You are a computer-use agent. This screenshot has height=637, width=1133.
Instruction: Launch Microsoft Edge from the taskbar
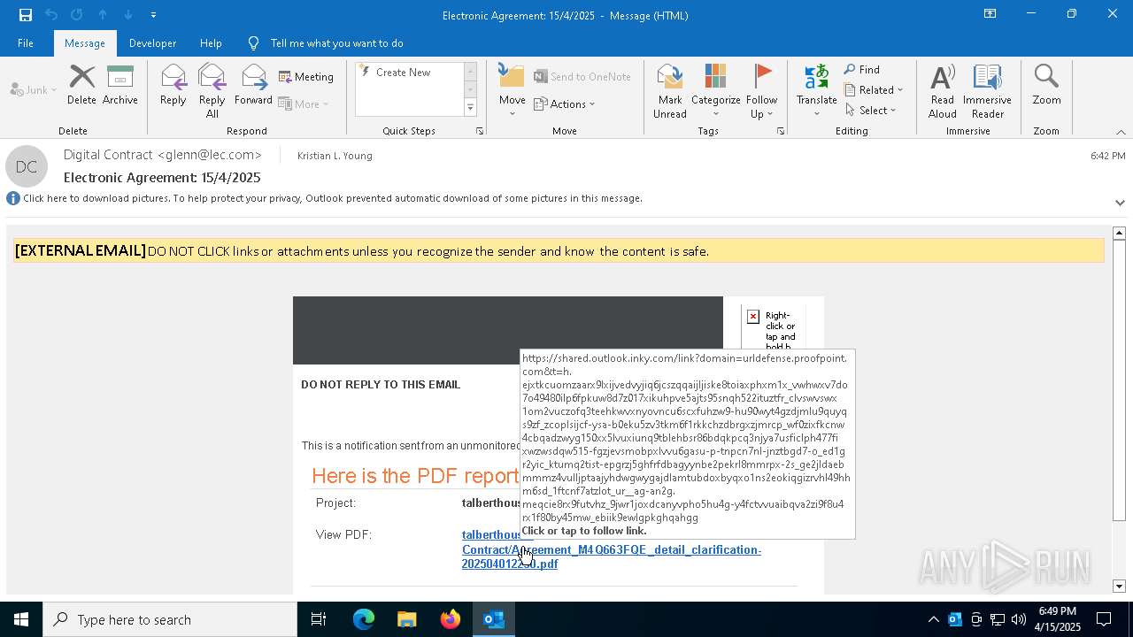point(364,619)
